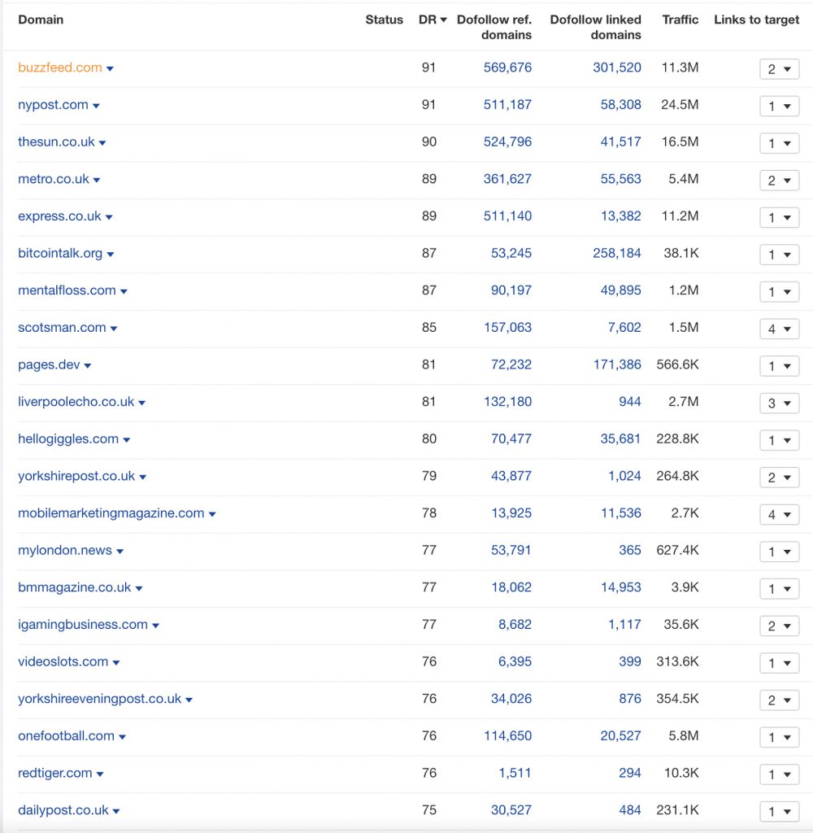Expand the caret next to yorkshireeveningpost.co.uk

coord(189,700)
